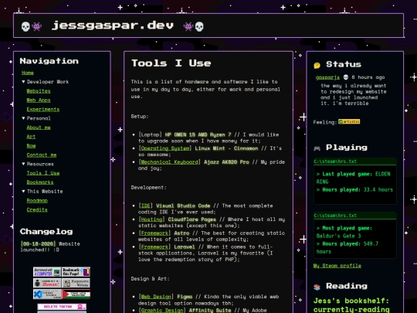Click the skull emoji after the site title
Image resolution: width=417 pixels, height=313 pixels.
pos(199,26)
